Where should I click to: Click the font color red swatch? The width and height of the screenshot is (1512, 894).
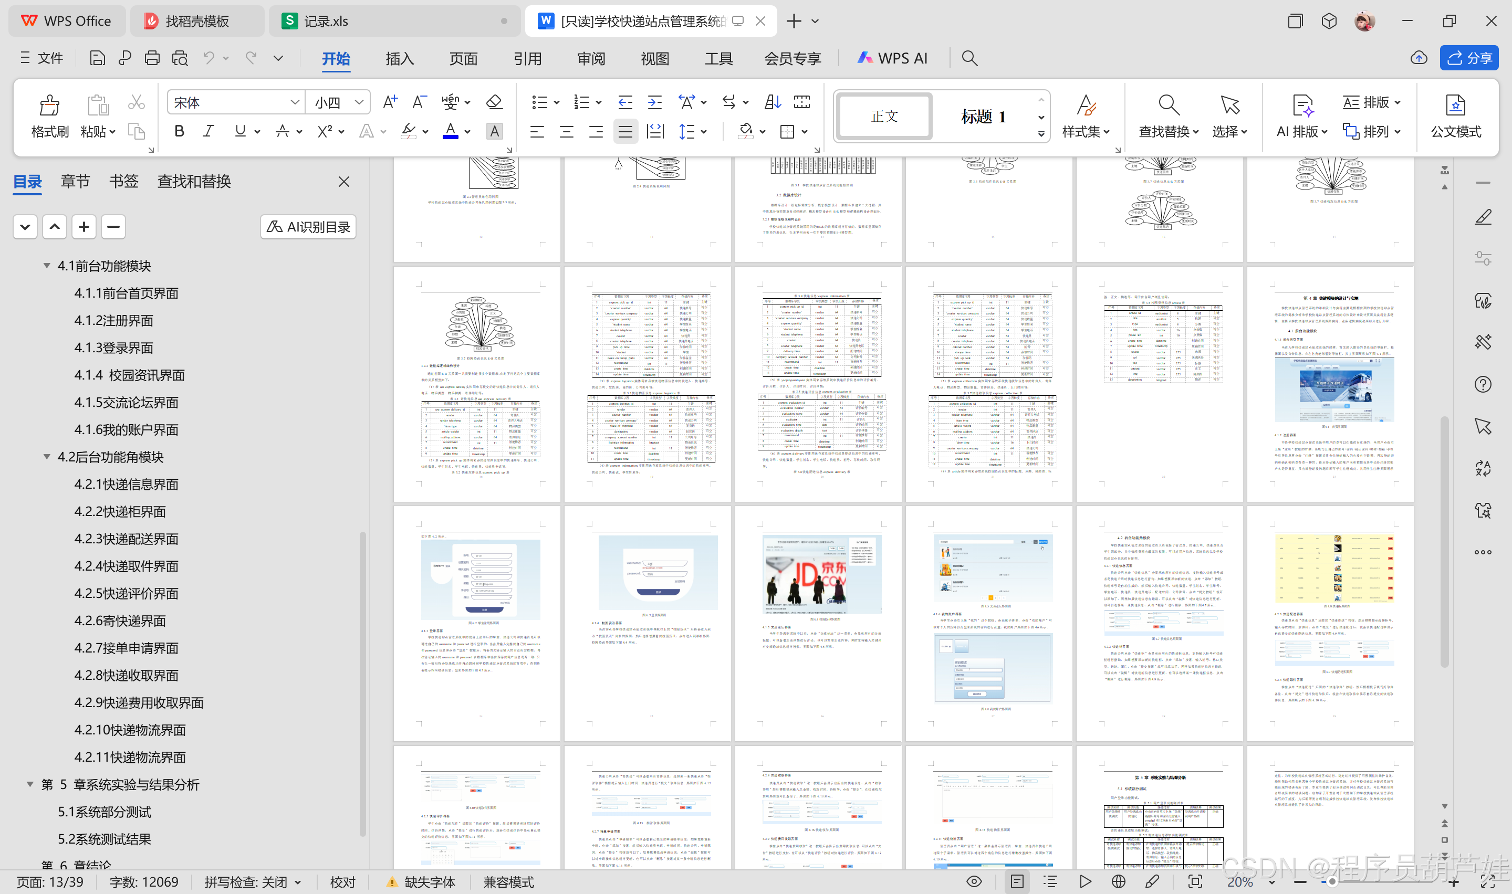(x=450, y=131)
